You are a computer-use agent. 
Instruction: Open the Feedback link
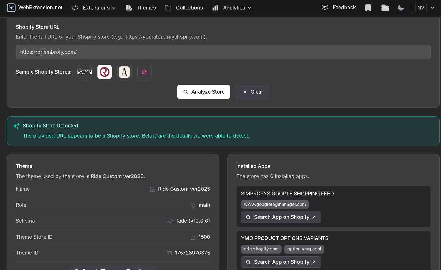[339, 7]
